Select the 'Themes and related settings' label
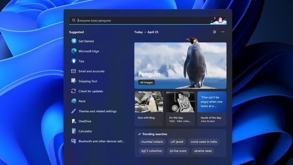Viewport: 293px width, 165px height. pos(98,111)
